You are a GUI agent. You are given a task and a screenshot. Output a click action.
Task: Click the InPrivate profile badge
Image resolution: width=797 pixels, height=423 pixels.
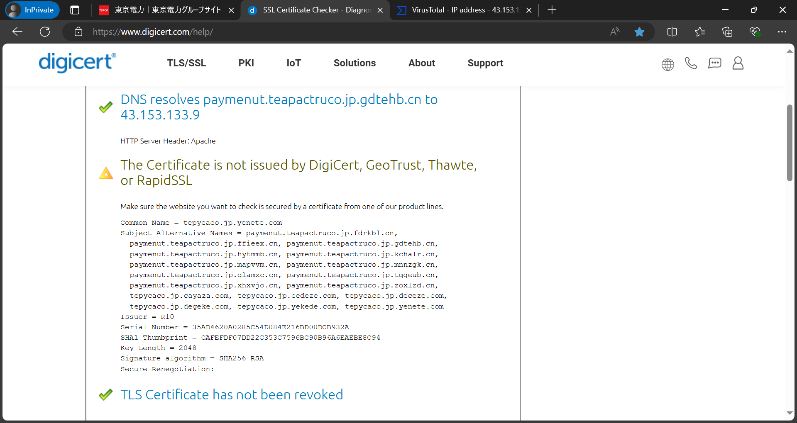(x=32, y=10)
